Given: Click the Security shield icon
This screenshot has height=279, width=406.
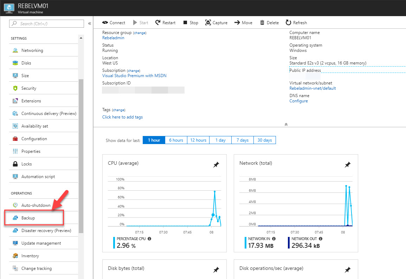Looking at the screenshot, I should click(15, 88).
